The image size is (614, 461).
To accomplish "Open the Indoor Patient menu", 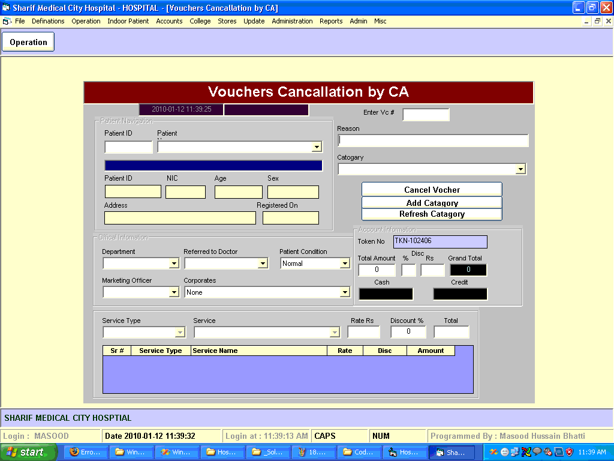I will point(128,21).
